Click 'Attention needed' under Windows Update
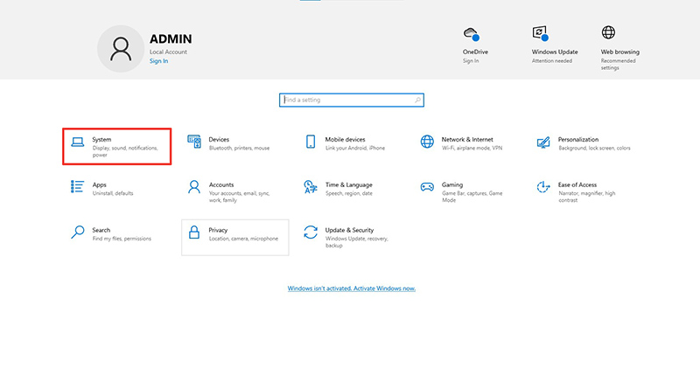Image resolution: width=700 pixels, height=375 pixels. tap(552, 60)
